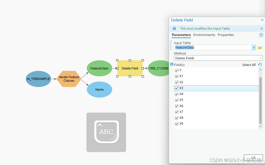Uncheck the Y field checkbox
265x165 pixels.
pos(177,70)
